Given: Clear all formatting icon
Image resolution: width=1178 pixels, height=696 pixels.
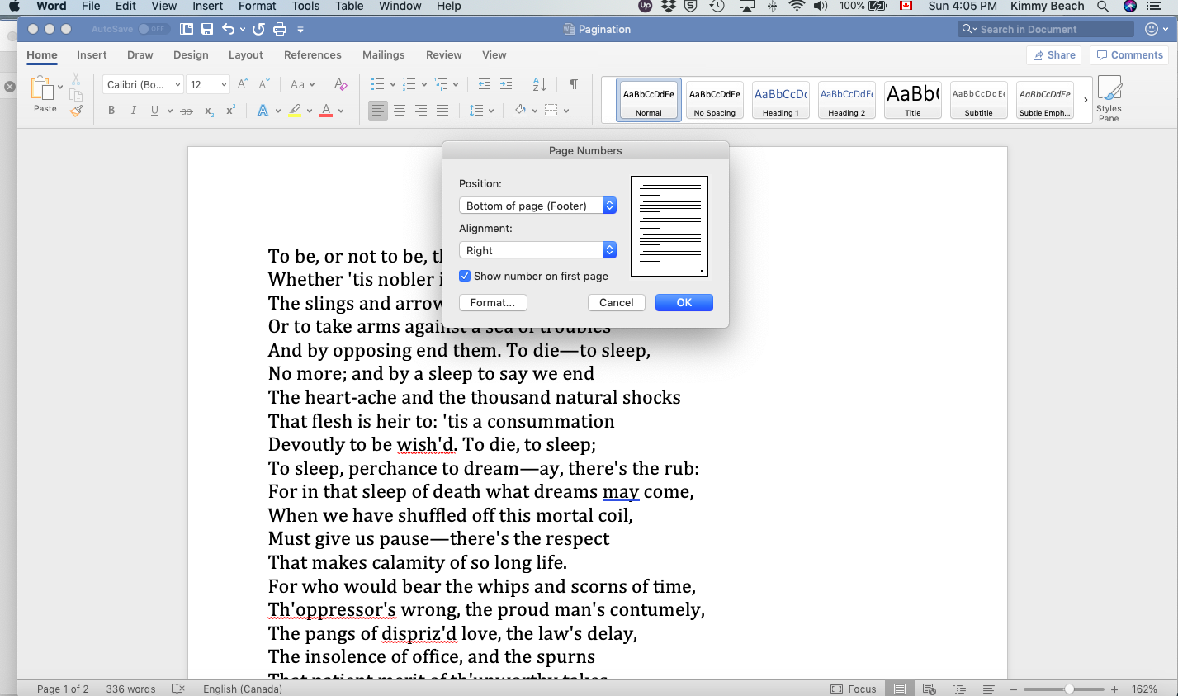Looking at the screenshot, I should point(340,84).
